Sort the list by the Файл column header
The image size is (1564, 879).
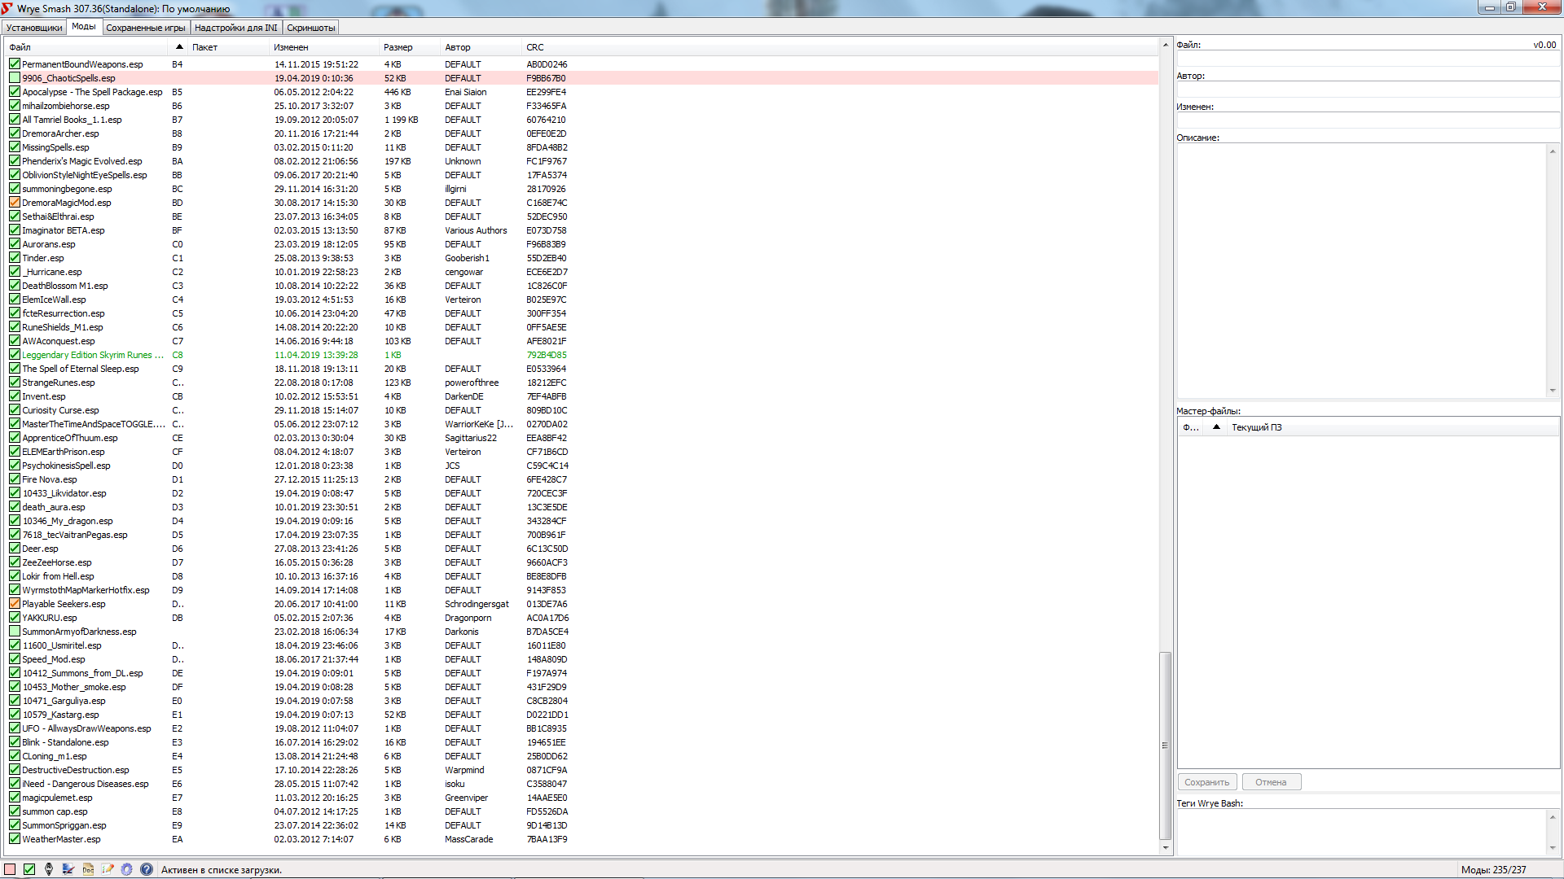click(20, 47)
